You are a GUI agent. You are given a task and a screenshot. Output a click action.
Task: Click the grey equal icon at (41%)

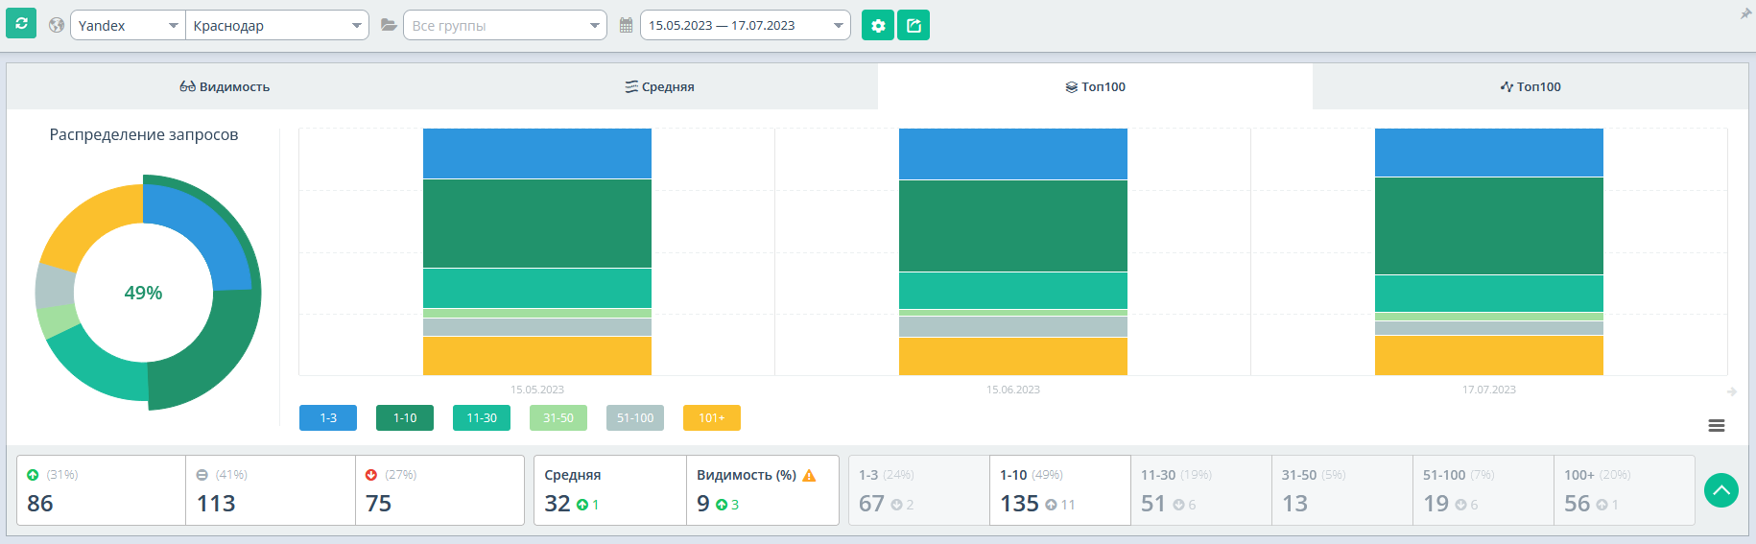coord(202,475)
